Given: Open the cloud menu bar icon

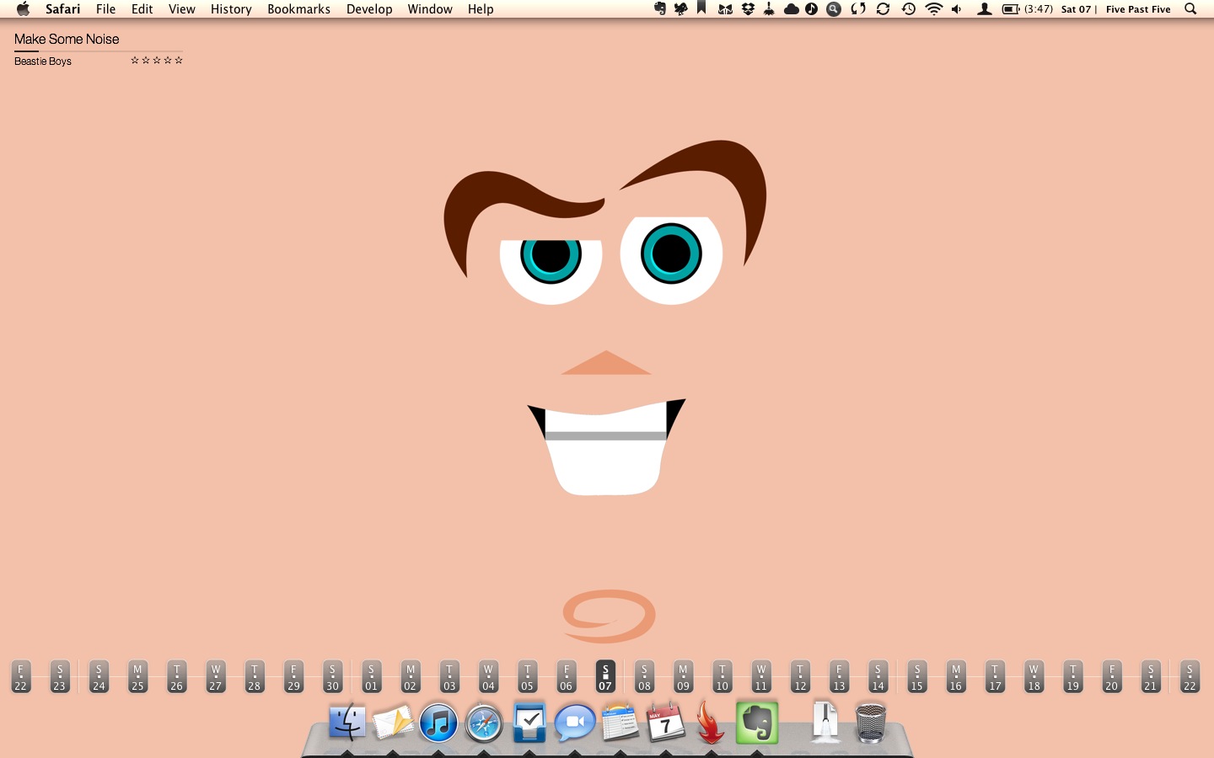Looking at the screenshot, I should click(x=791, y=9).
